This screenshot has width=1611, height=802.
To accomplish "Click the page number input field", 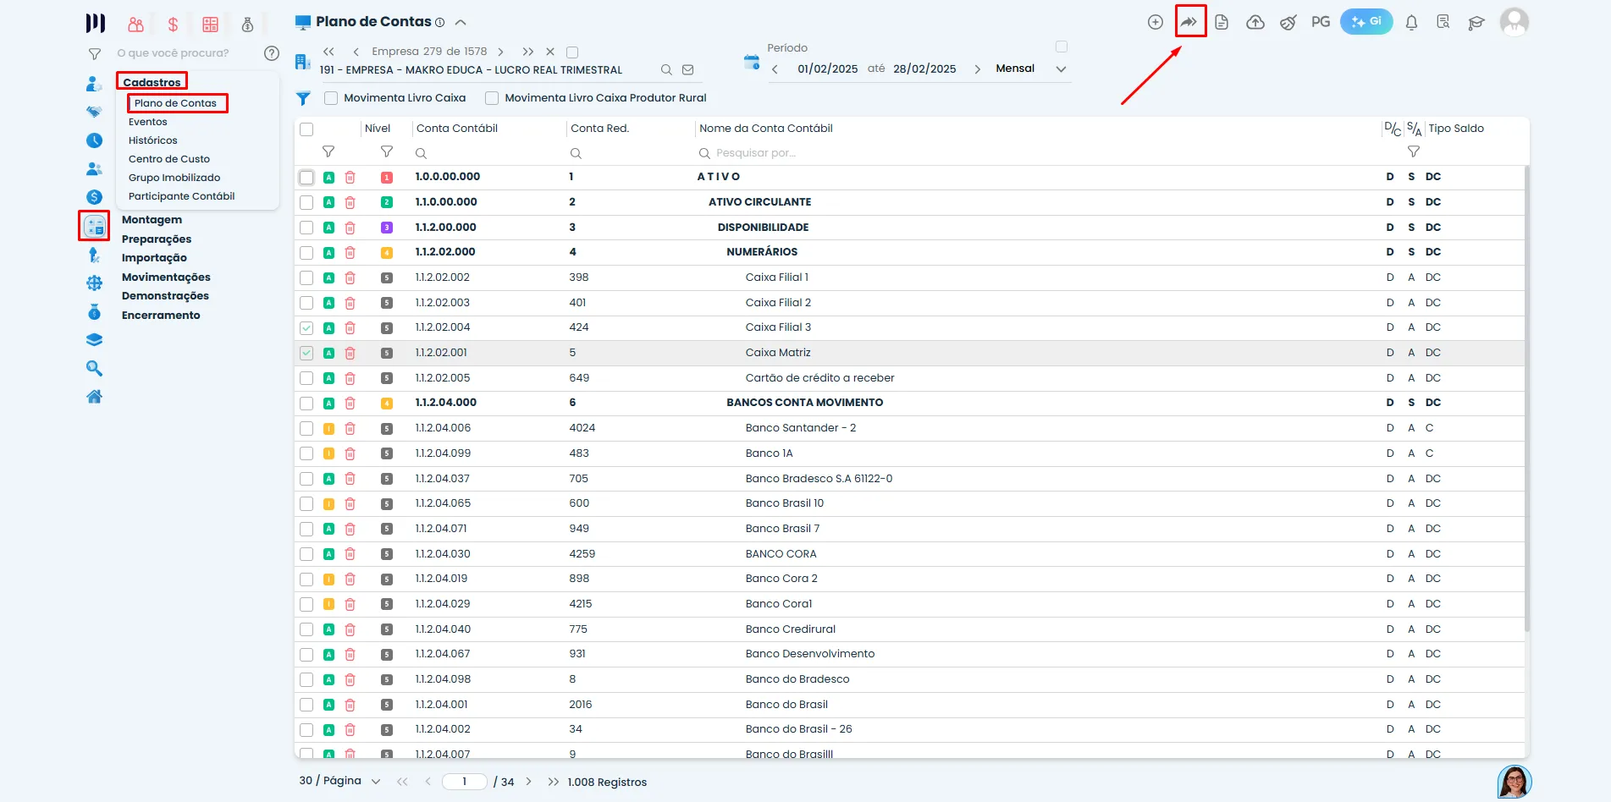I will (x=465, y=782).
